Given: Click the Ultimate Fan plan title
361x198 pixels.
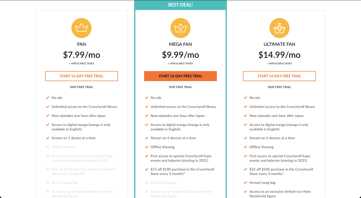Looking at the screenshot, I should pos(279,44).
